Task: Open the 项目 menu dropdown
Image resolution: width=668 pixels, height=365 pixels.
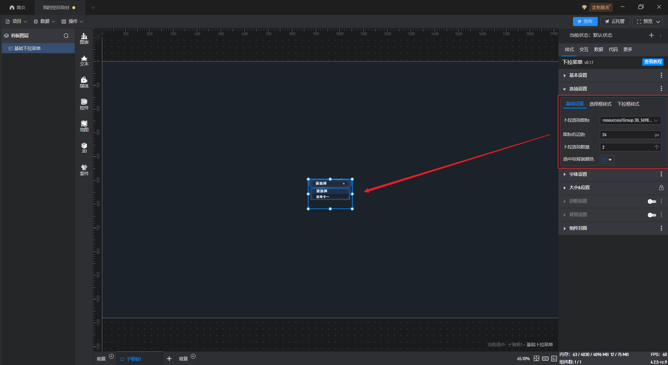Action: point(16,21)
